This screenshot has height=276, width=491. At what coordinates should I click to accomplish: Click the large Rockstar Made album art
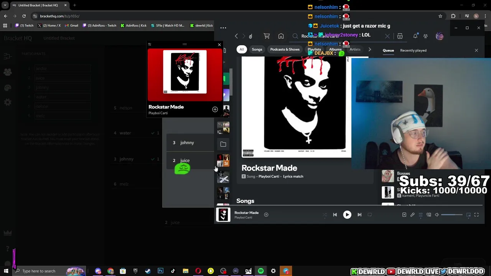click(x=297, y=107)
